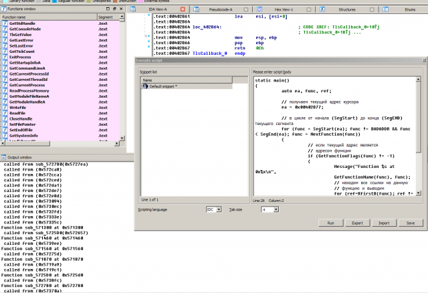
Task: Click the Output window title icon
Action: coord(3,157)
